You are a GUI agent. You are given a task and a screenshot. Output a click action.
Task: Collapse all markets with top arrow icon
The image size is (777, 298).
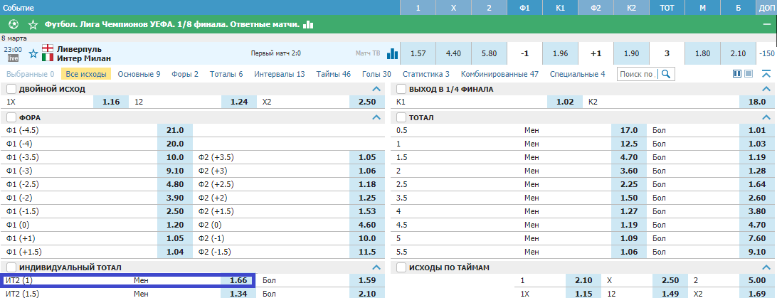(766, 74)
